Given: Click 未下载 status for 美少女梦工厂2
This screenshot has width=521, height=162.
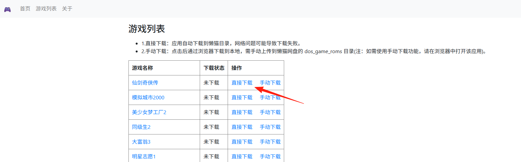Looking at the screenshot, I should 211,112.
